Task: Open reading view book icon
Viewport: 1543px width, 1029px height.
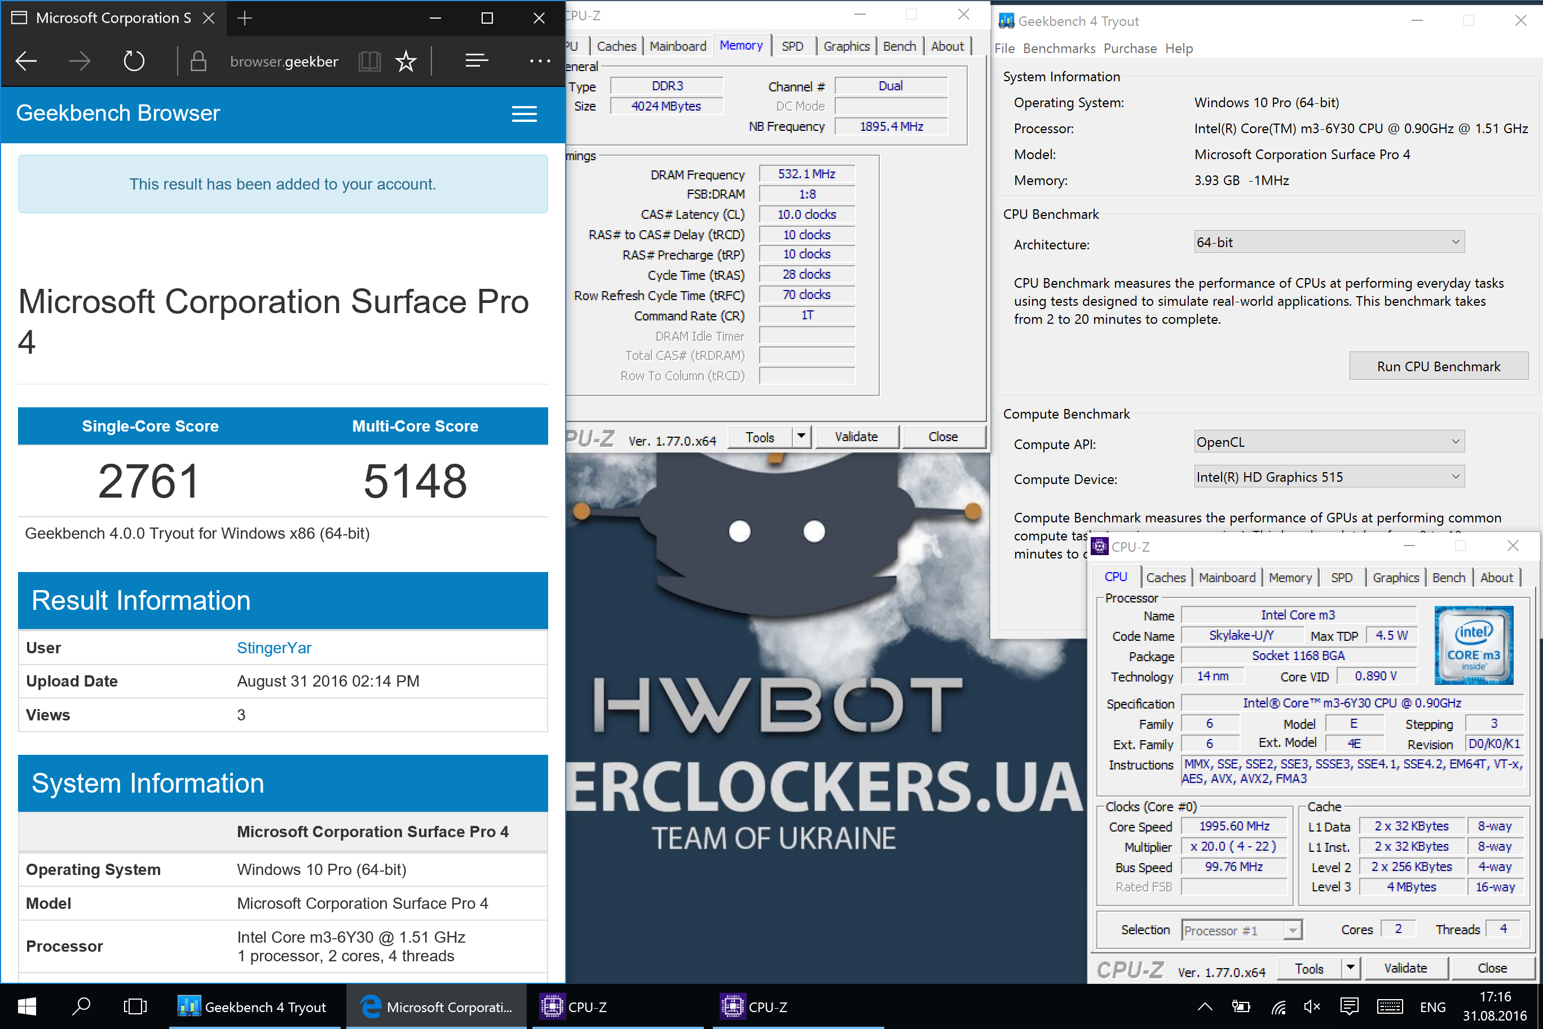Action: point(370,61)
